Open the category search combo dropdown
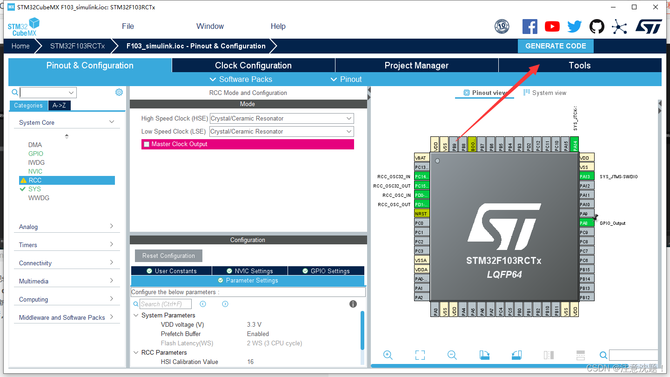Image resolution: width=670 pixels, height=377 pixels. (71, 93)
